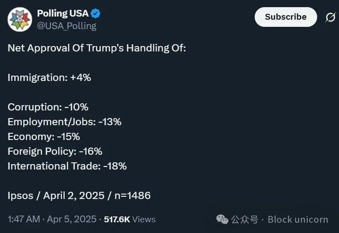Click the Block unicorn watermark text

pyautogui.click(x=298, y=220)
